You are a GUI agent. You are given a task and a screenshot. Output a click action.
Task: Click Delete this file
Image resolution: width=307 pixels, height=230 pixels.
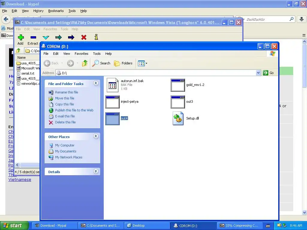[x=65, y=122]
